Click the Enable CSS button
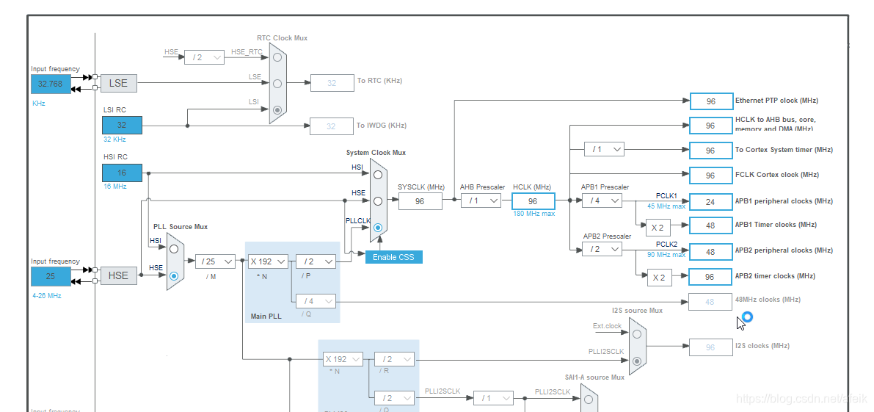This screenshot has width=874, height=412. click(x=394, y=257)
